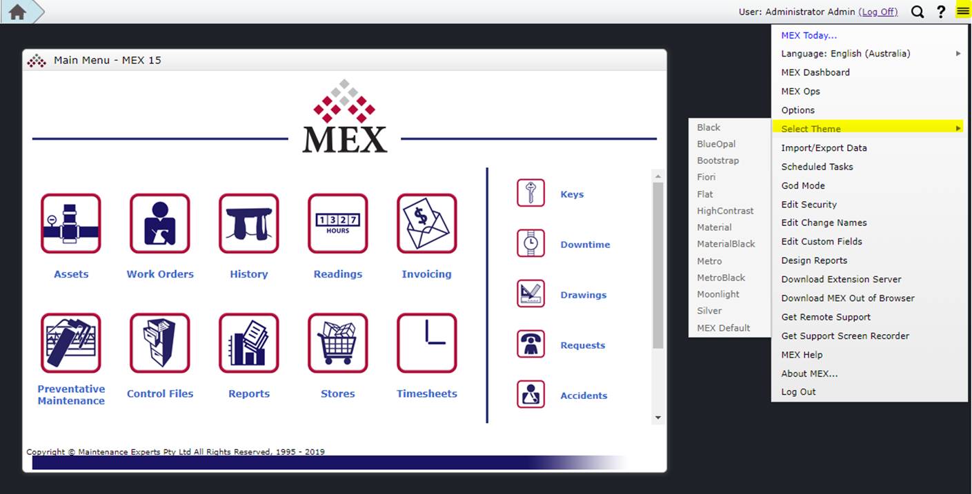Open Design Reports menu item
The width and height of the screenshot is (972, 494).
click(x=869, y=260)
